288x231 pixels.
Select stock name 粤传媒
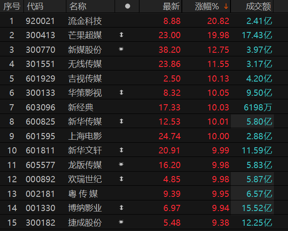tap(83, 194)
